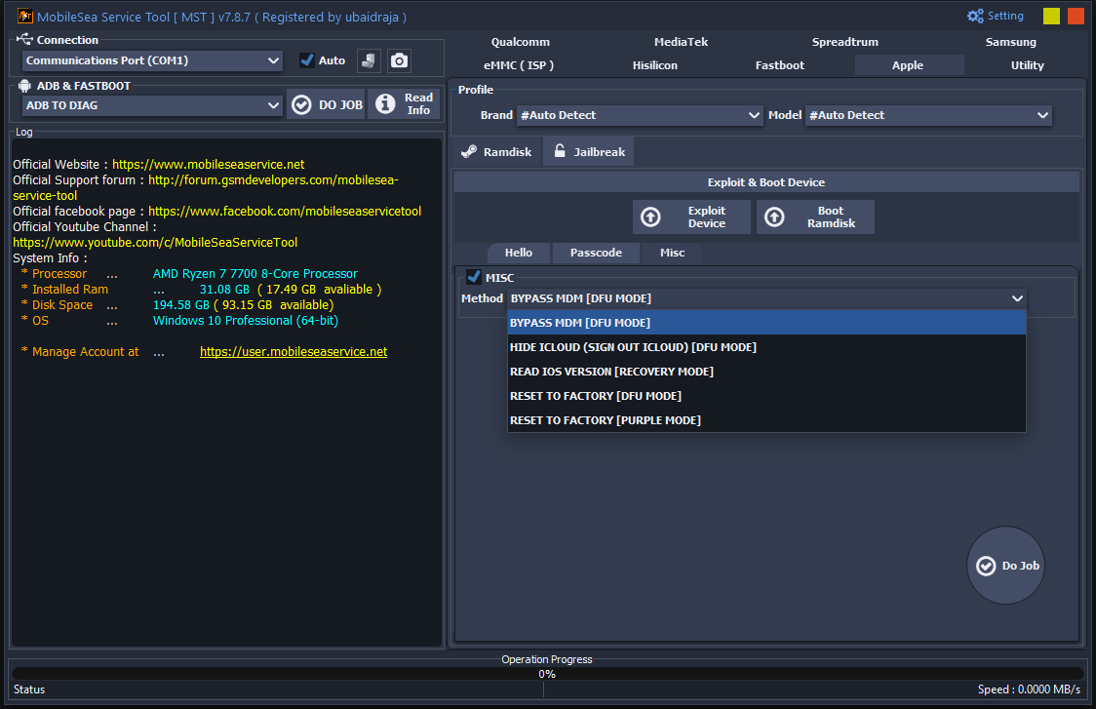Switch to the Passcode tab
Screen dimensions: 1096x709
click(595, 253)
